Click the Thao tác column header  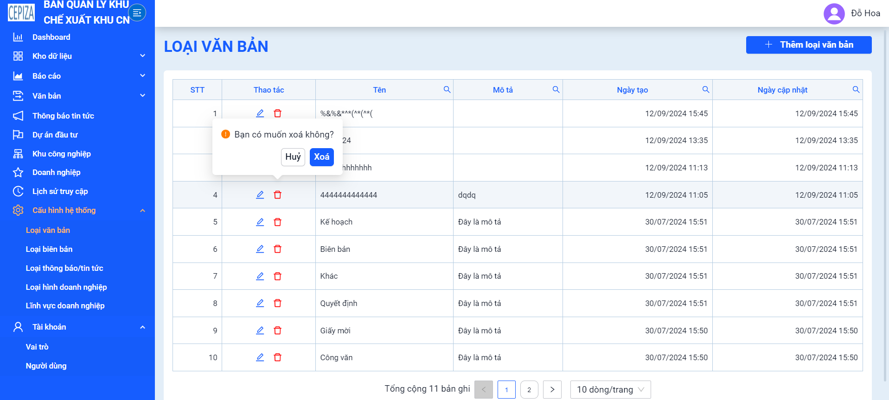click(x=269, y=90)
